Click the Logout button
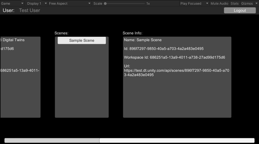Image resolution: width=259 pixels, height=144 pixels. 240,10
